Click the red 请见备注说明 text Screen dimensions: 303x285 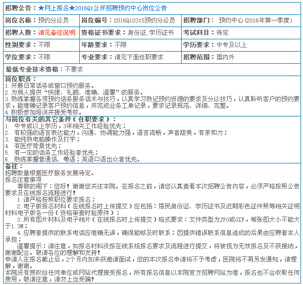coord(56,33)
